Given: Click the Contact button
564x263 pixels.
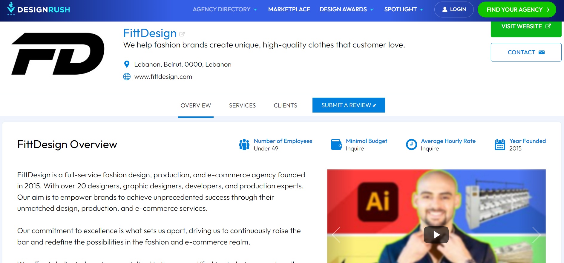Looking at the screenshot, I should 526,52.
